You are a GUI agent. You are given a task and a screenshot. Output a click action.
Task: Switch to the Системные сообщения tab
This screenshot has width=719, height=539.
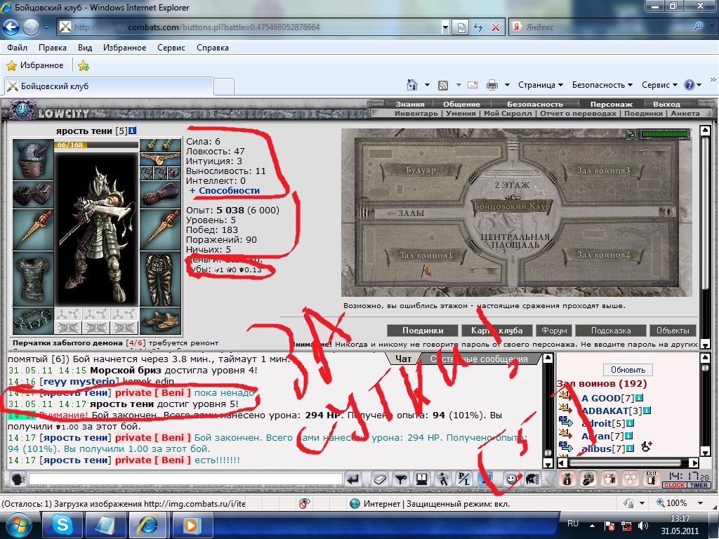click(479, 359)
